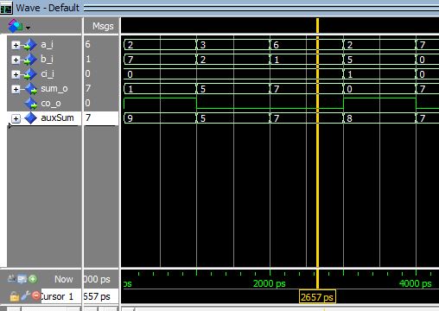Select the ci_i signal name
Viewport: 439px width, 311px height.
point(48,74)
